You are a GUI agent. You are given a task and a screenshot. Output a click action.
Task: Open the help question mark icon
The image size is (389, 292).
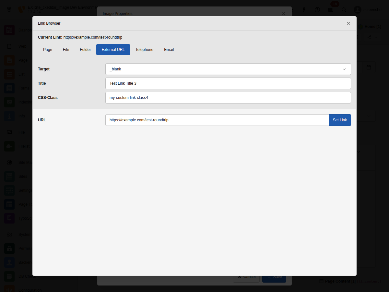(317, 10)
